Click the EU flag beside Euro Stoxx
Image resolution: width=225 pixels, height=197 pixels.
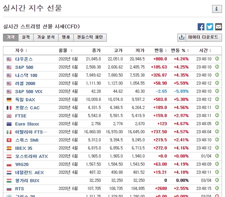9,124
